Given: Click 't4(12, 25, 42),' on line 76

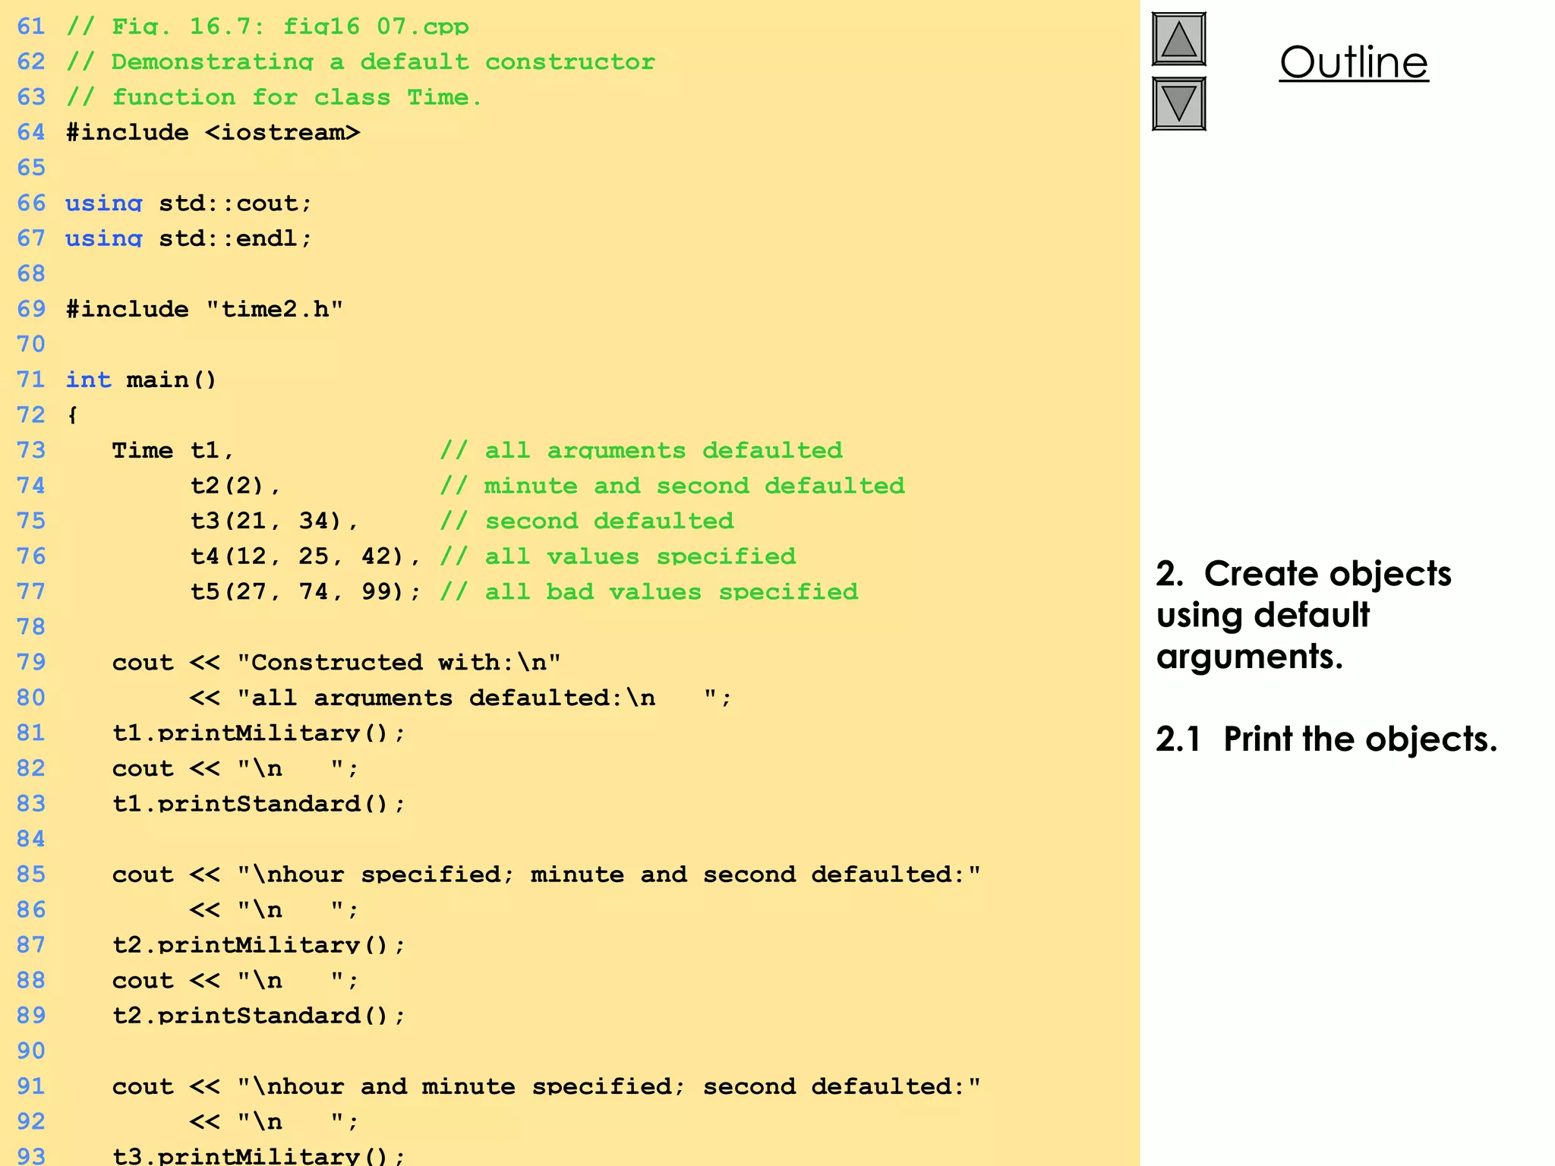Looking at the screenshot, I should [305, 556].
